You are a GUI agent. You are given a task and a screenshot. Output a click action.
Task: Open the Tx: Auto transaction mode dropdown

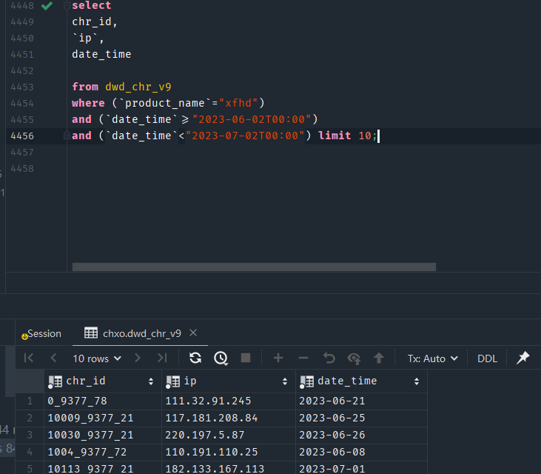click(433, 358)
